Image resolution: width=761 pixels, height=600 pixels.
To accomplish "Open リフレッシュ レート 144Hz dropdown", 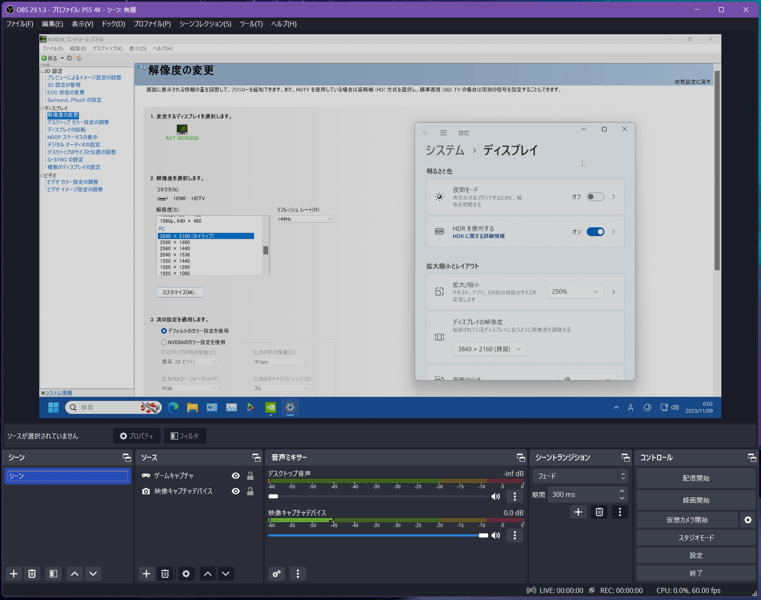I will [x=305, y=219].
